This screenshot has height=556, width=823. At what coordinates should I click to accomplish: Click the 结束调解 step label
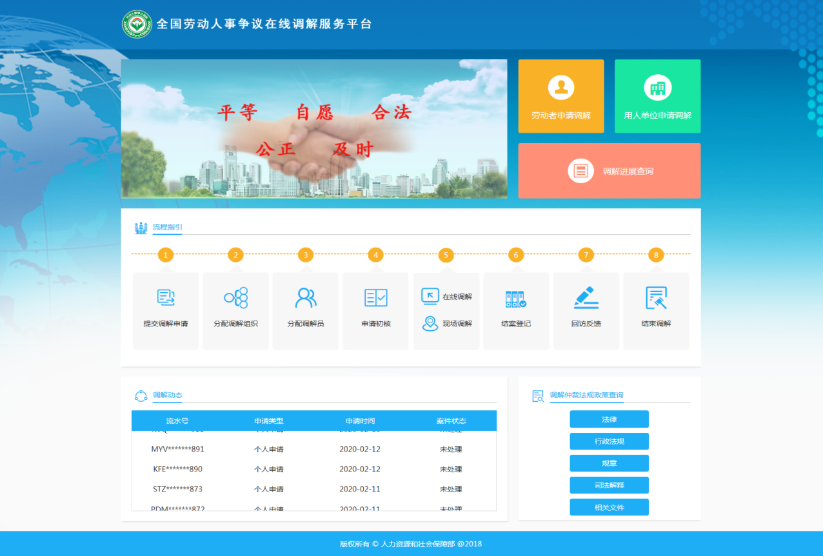click(656, 324)
